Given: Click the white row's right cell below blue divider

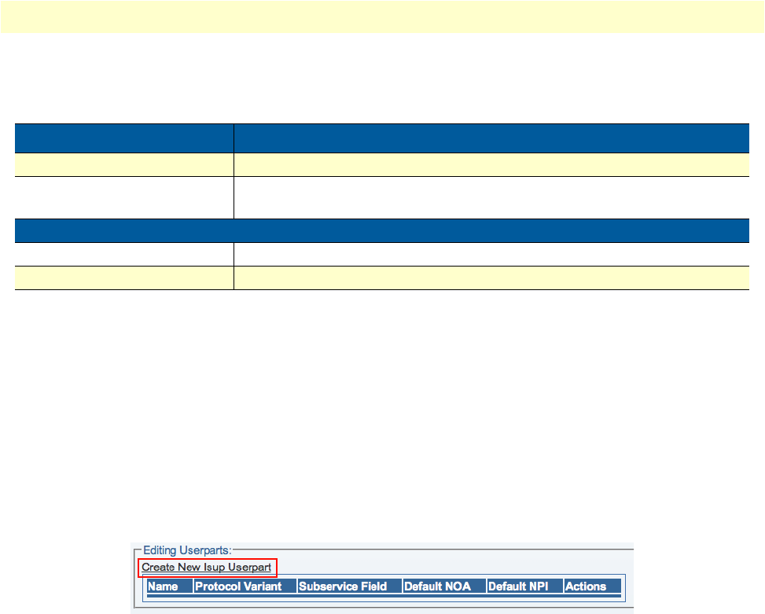Looking at the screenshot, I should (491, 254).
